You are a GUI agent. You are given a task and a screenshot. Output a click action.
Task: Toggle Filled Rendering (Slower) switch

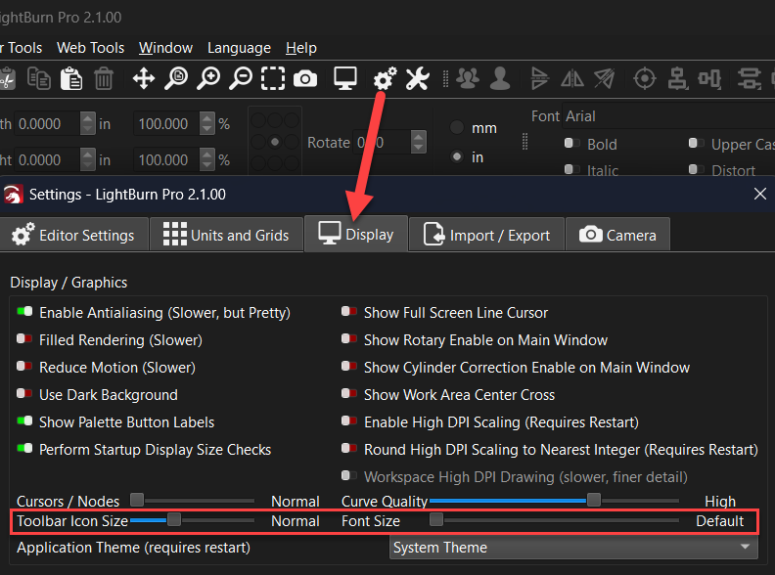[x=24, y=339]
